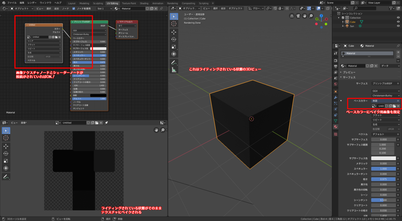Screen dimensions: 402x221
Task: Collapse the Collection tree in outliner
Action: coord(339,18)
